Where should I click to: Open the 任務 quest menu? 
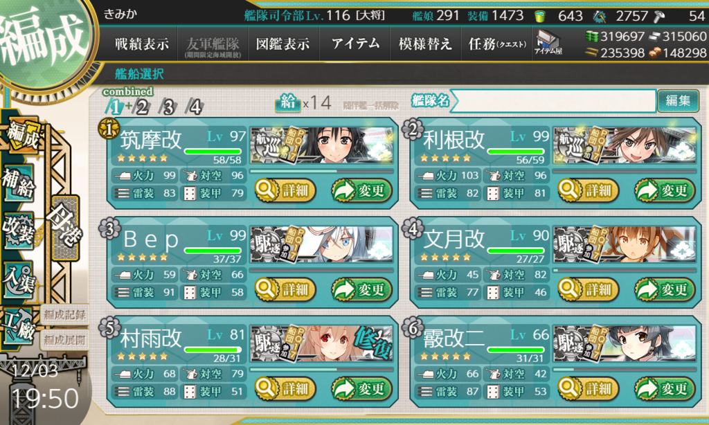tap(496, 44)
